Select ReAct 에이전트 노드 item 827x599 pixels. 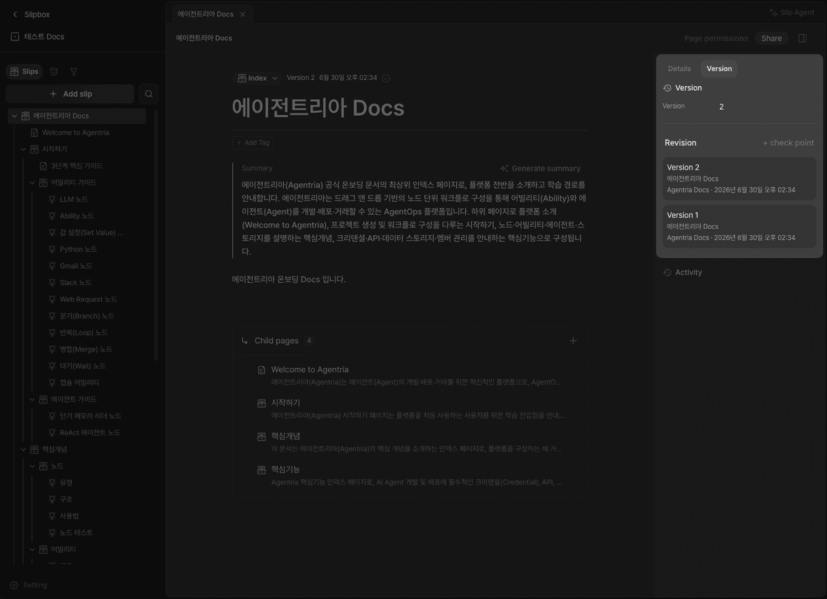pyautogui.click(x=90, y=432)
